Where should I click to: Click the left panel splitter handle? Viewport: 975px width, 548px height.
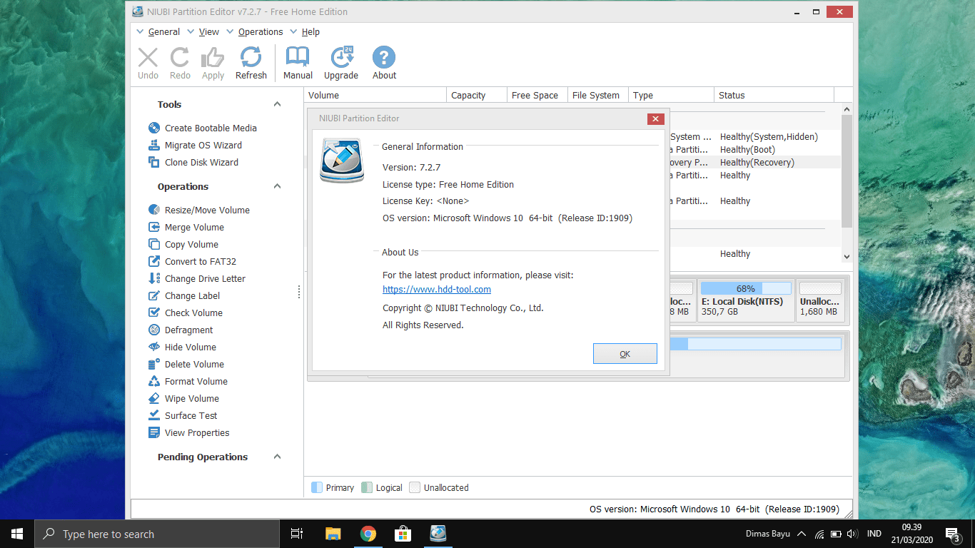pos(299,292)
